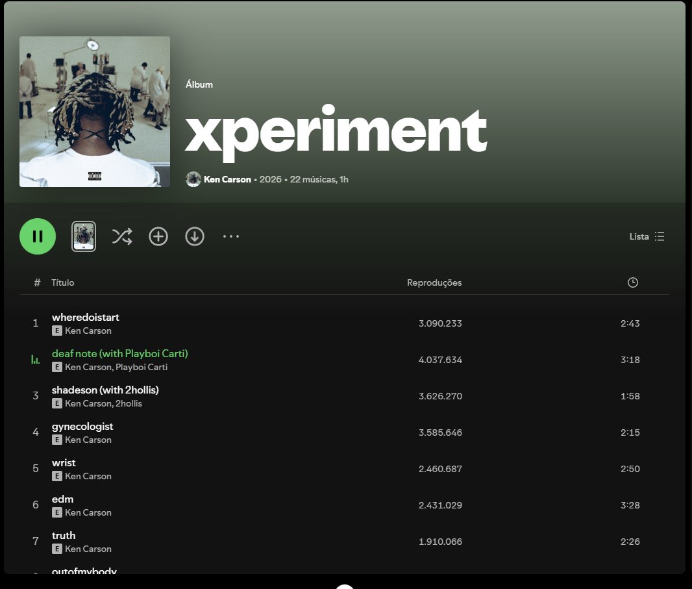Open the Lista view options dropdown

647,236
